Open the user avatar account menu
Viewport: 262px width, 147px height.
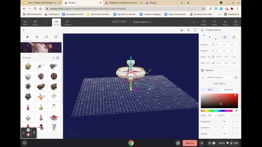[194, 22]
